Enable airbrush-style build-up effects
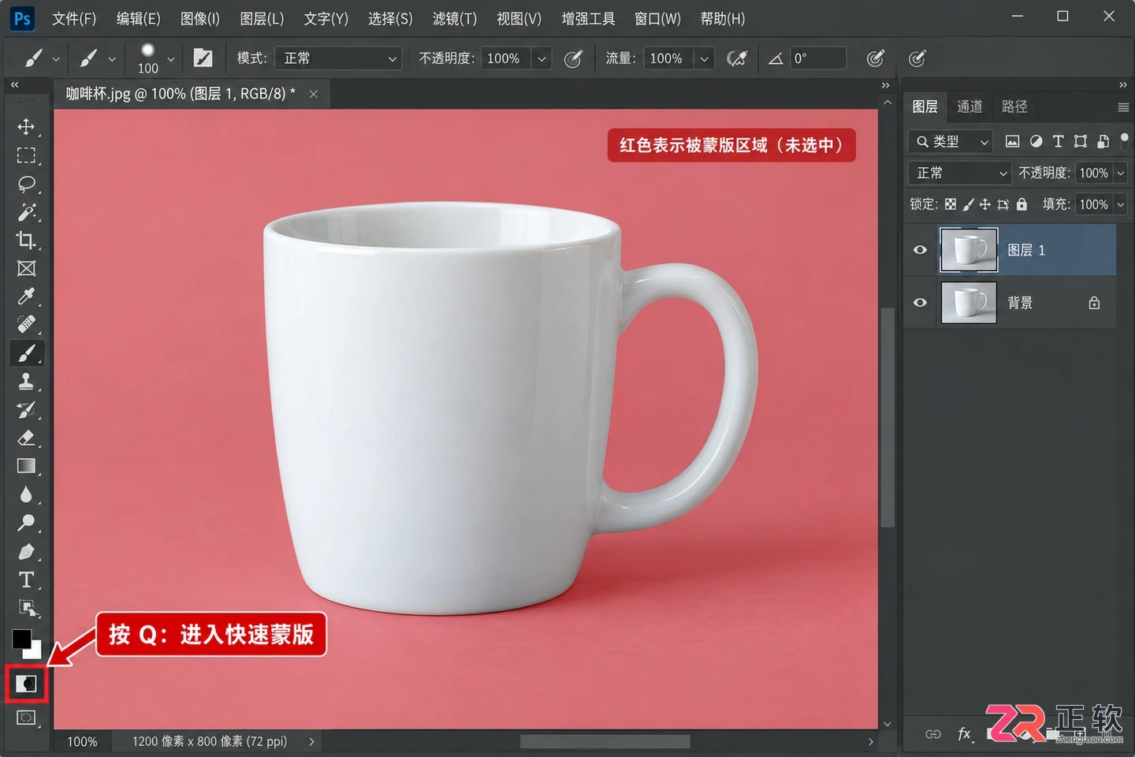This screenshot has width=1135, height=757. pyautogui.click(x=737, y=58)
